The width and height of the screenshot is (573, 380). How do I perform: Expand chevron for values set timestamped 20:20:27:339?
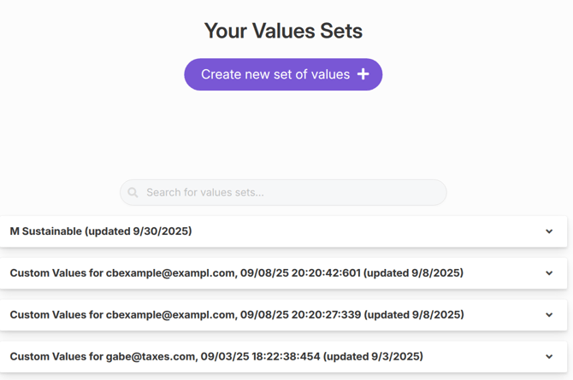pyautogui.click(x=549, y=315)
